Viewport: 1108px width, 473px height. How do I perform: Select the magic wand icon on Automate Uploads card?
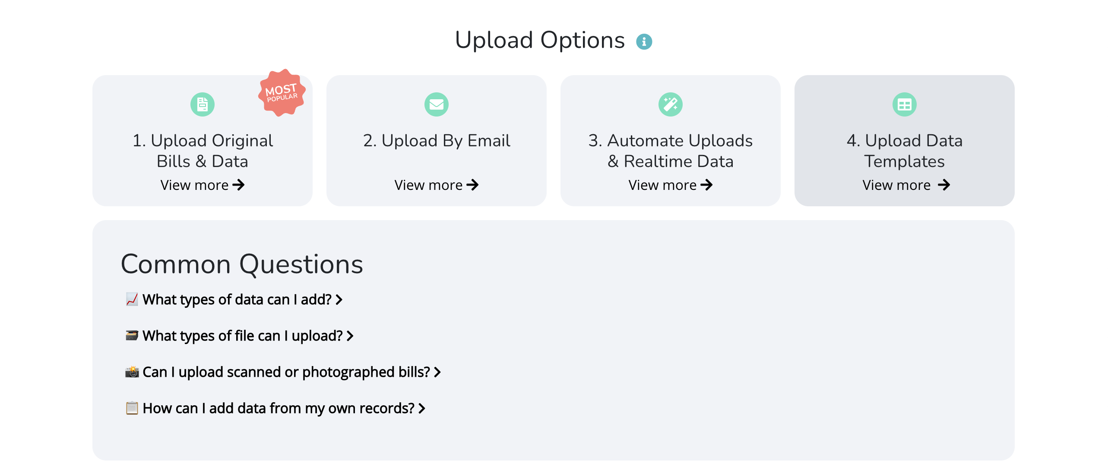coord(670,104)
